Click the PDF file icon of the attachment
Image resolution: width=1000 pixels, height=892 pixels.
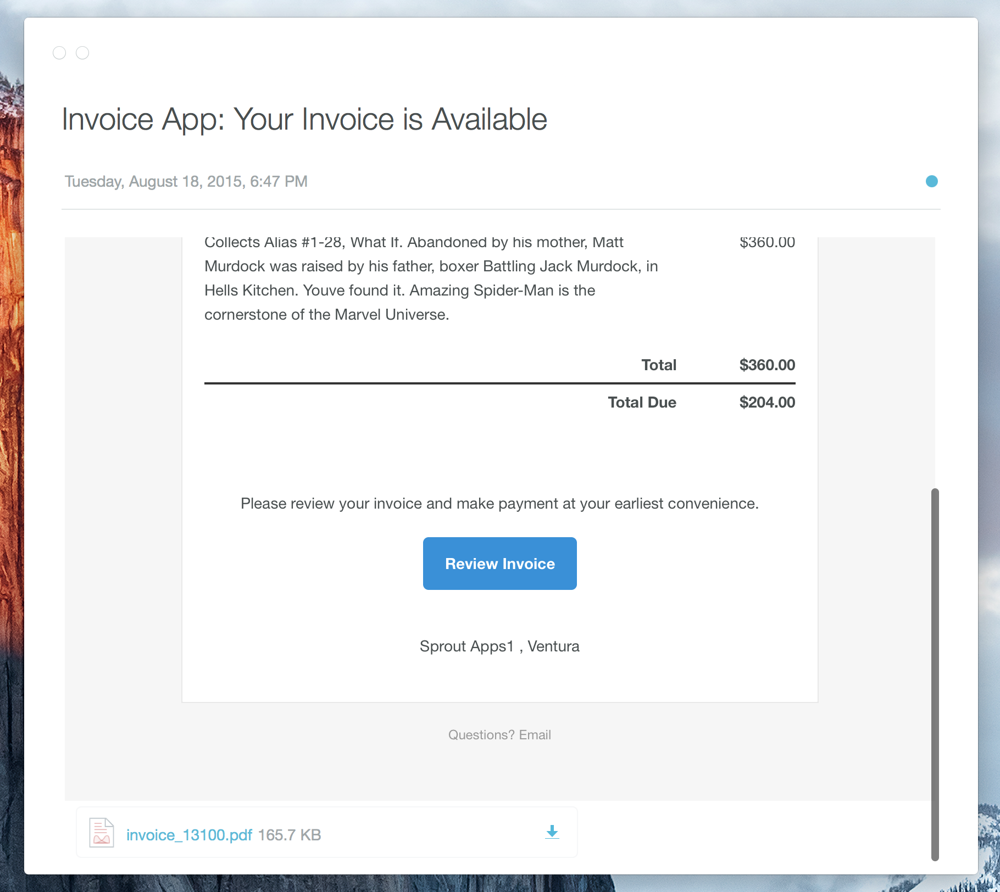(x=102, y=833)
